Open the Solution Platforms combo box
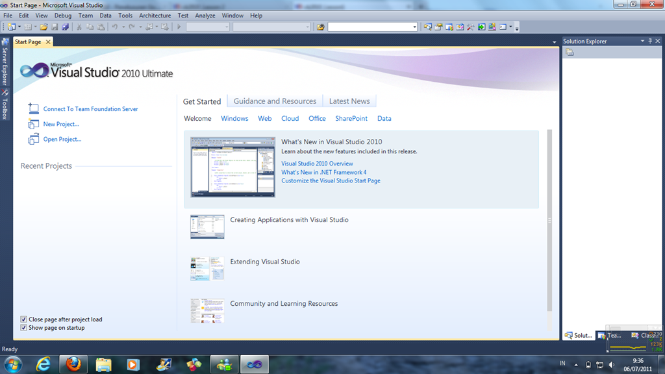The height and width of the screenshot is (374, 665). [271, 27]
